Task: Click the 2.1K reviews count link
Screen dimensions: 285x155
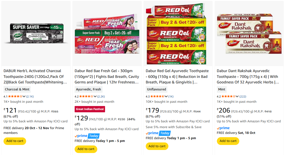Action: pos(30,96)
